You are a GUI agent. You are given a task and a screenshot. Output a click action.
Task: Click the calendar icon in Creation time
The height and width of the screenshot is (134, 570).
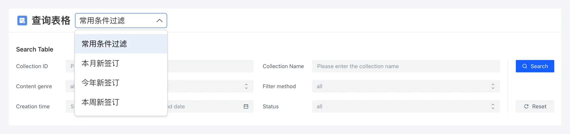click(x=246, y=106)
